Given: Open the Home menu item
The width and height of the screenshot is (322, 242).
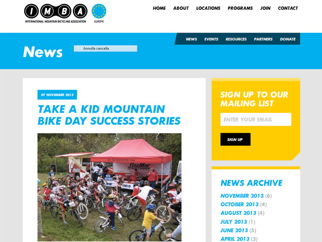Looking at the screenshot, I should [159, 8].
